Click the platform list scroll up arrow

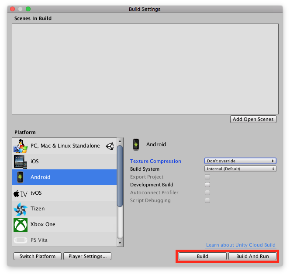point(120,141)
